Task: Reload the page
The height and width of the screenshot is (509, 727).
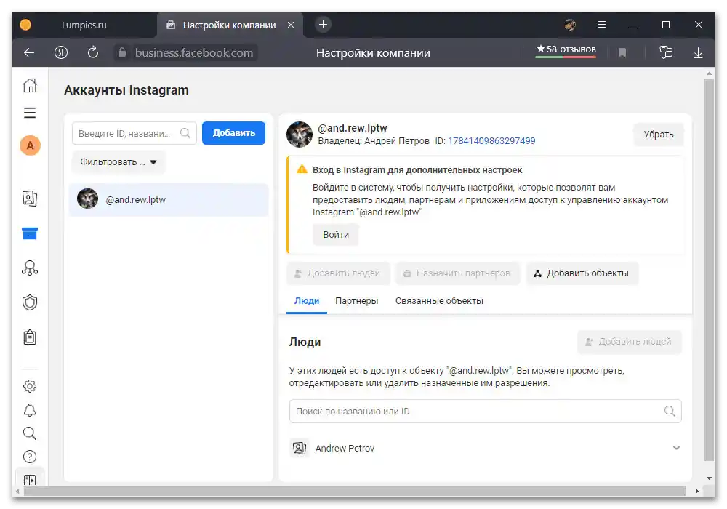Action: 93,52
